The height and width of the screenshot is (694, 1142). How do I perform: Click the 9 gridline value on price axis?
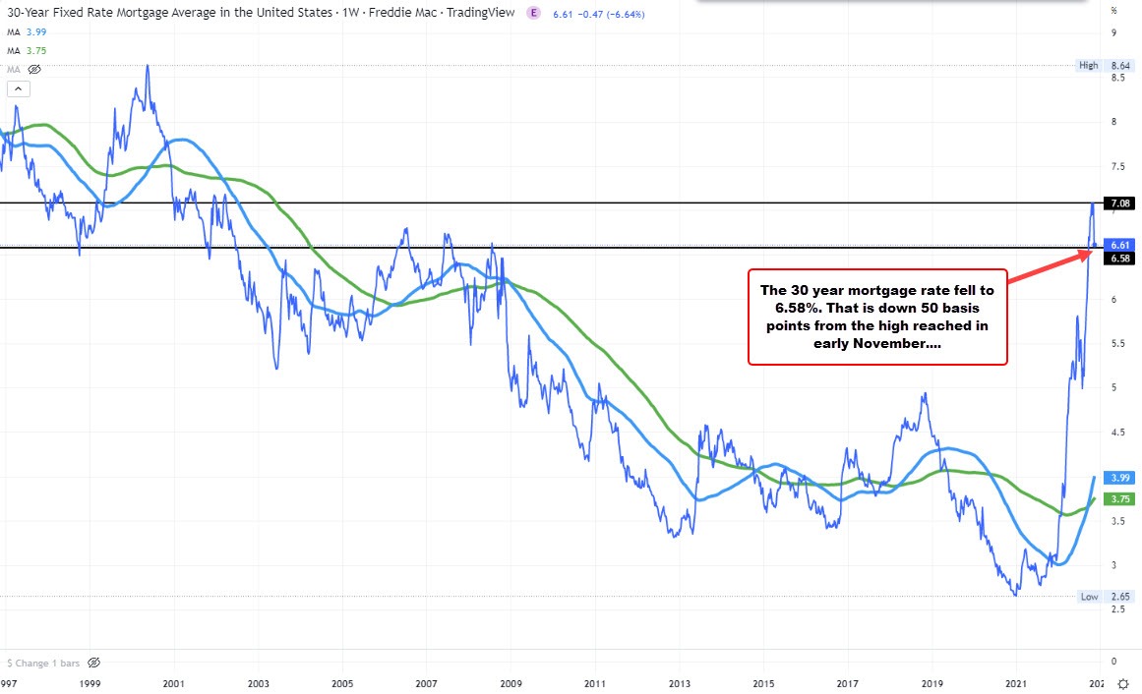[1113, 32]
